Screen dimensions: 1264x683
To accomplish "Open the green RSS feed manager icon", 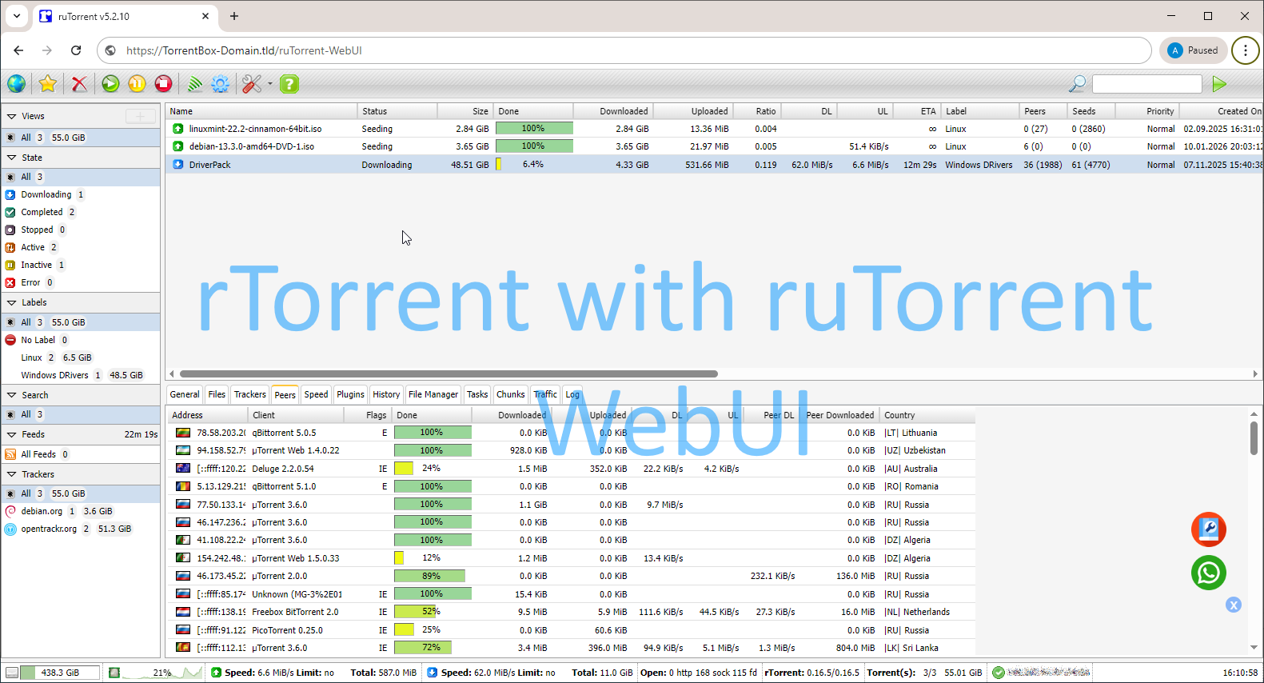I will click(x=194, y=84).
